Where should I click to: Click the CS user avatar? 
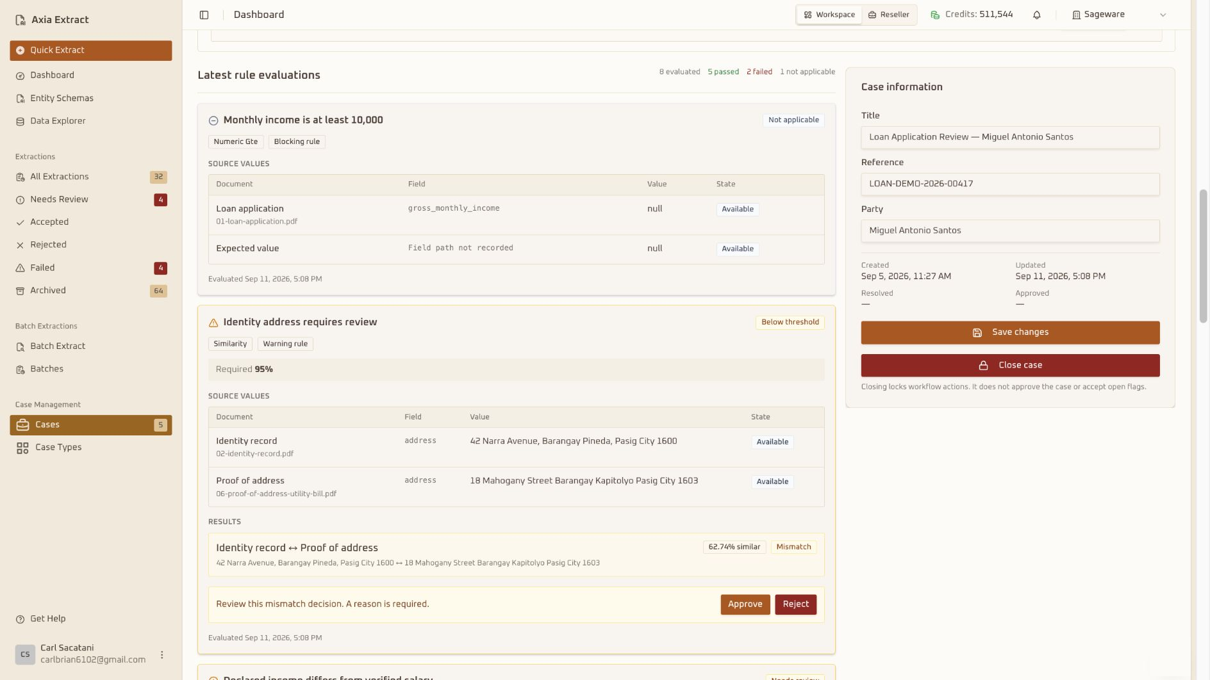tap(25, 654)
